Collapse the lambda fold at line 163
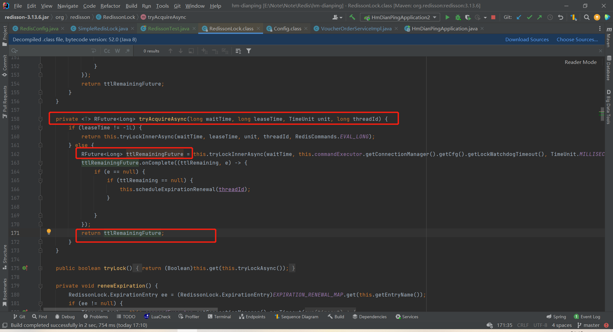This screenshot has width=613, height=332. pos(41,163)
